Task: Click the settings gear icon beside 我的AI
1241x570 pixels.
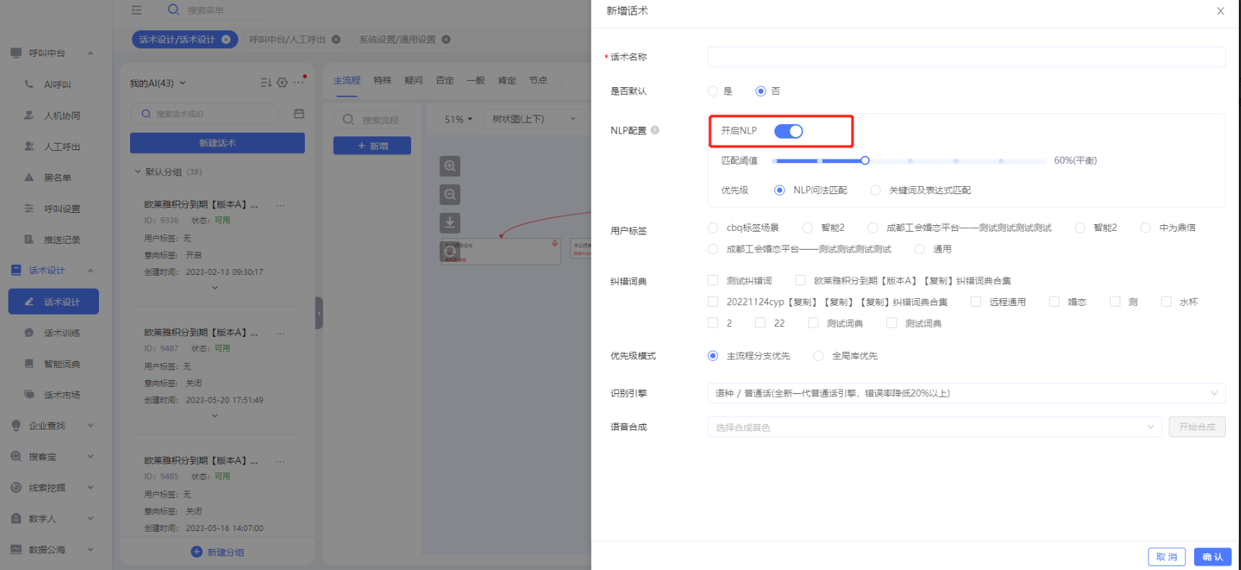Action: pos(282,83)
